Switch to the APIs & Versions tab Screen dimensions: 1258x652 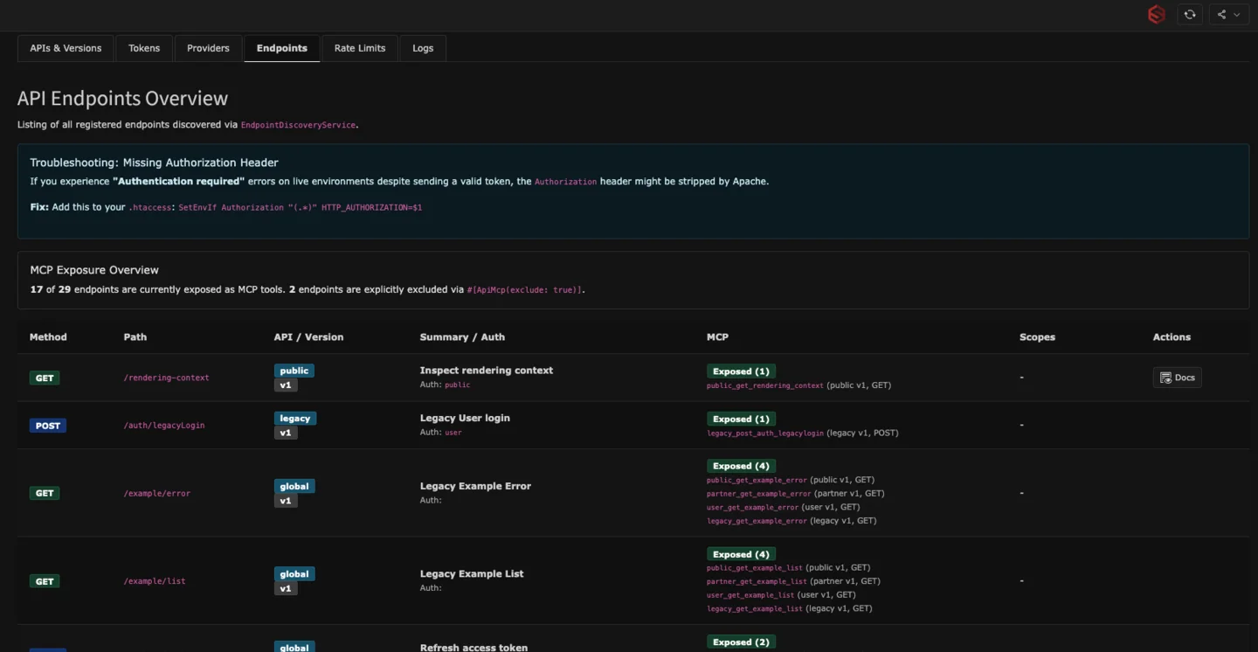66,48
